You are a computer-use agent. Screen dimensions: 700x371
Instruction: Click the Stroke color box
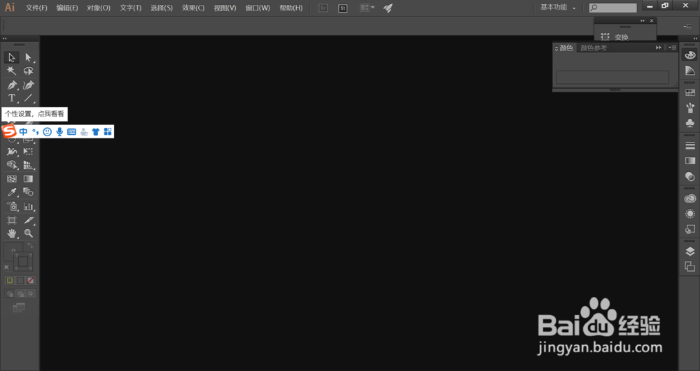click(x=23, y=262)
